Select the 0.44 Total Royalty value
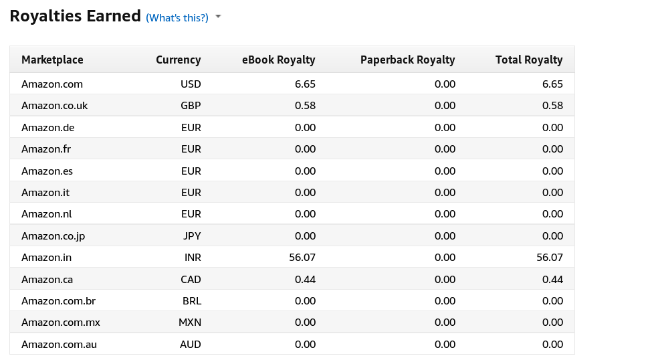 coord(552,280)
